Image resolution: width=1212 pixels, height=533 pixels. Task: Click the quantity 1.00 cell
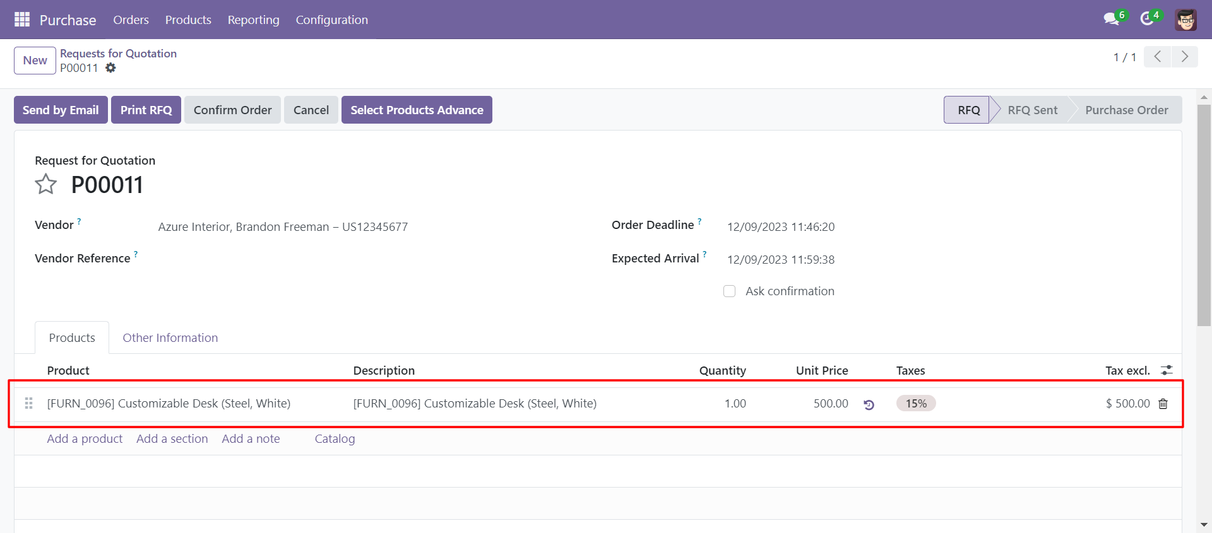point(735,403)
